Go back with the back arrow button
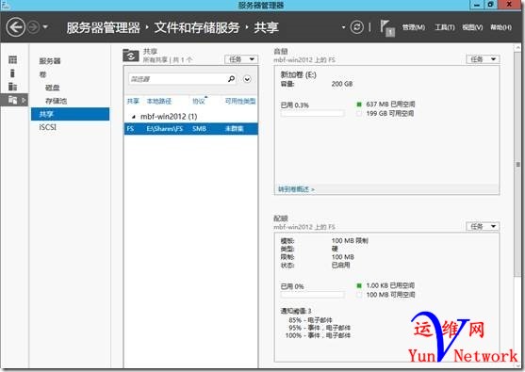This screenshot has width=525, height=372. point(16,27)
